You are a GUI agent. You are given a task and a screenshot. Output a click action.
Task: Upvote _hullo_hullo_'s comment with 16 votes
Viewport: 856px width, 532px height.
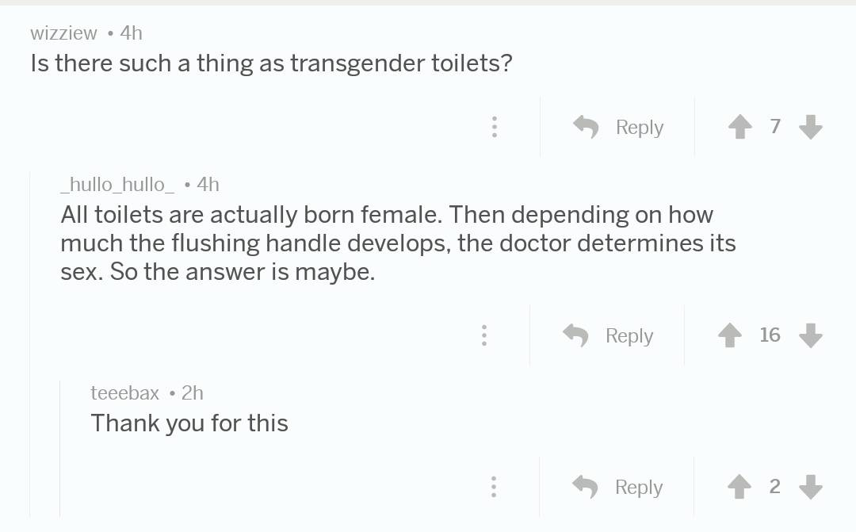pos(729,335)
